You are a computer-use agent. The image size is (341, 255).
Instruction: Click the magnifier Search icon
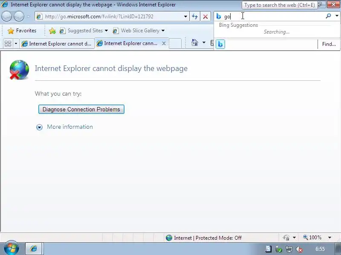[x=328, y=16]
